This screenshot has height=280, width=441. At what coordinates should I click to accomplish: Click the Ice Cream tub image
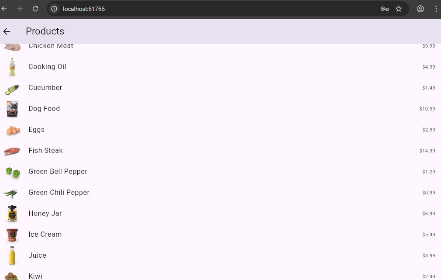pyautogui.click(x=12, y=235)
